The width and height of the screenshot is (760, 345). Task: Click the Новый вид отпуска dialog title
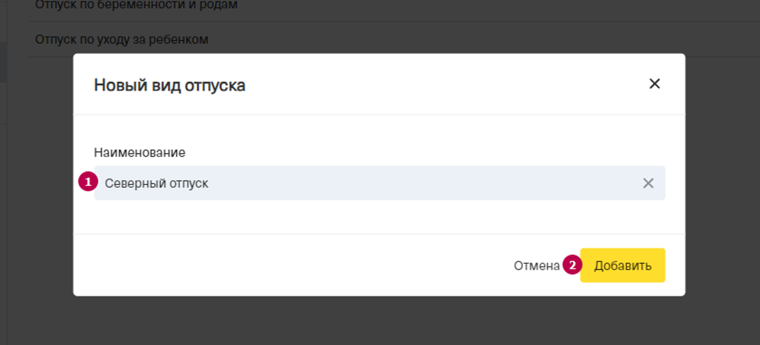(x=170, y=85)
